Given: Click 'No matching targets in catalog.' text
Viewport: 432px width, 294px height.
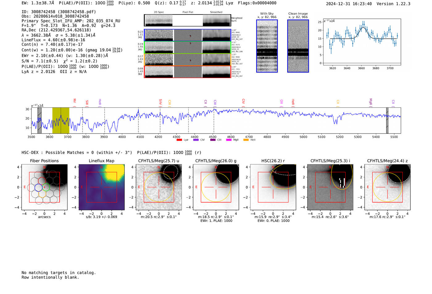Looking at the screenshot, I should (x=59, y=273).
